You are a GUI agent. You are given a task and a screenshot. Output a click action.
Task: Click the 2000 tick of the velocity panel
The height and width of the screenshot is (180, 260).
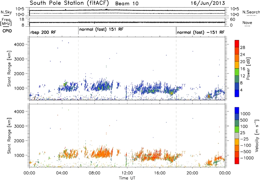19,141
